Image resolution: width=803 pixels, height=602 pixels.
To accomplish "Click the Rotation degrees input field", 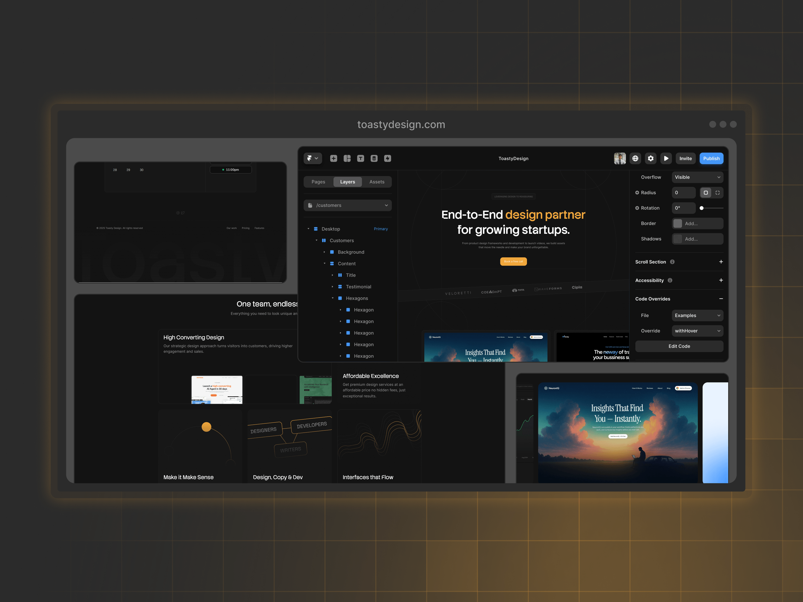I will coord(684,208).
